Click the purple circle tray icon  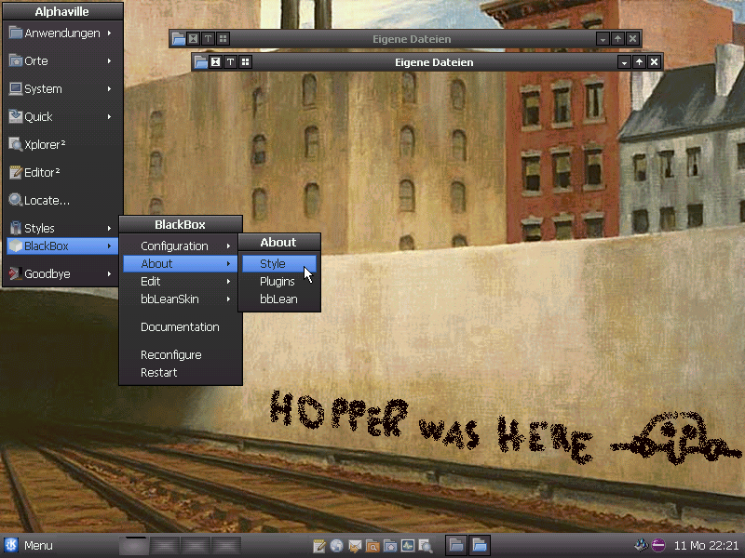coord(658,545)
